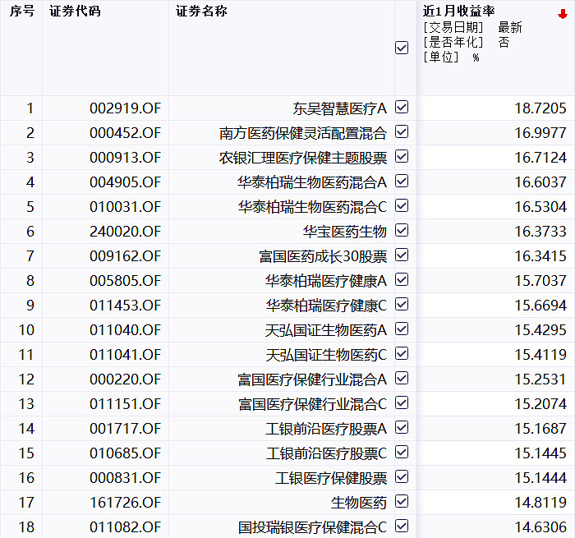Select fund code 000913.OF

125,158
